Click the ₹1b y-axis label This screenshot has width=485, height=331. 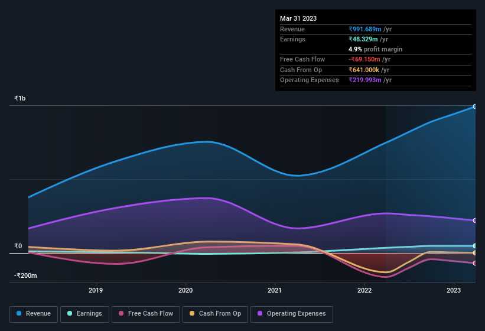[x=20, y=98]
